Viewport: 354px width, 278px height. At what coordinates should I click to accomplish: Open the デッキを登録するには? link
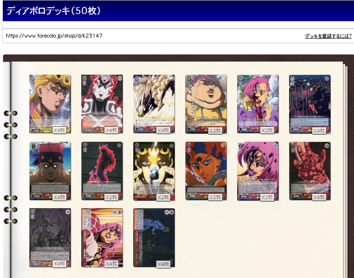tap(328, 36)
